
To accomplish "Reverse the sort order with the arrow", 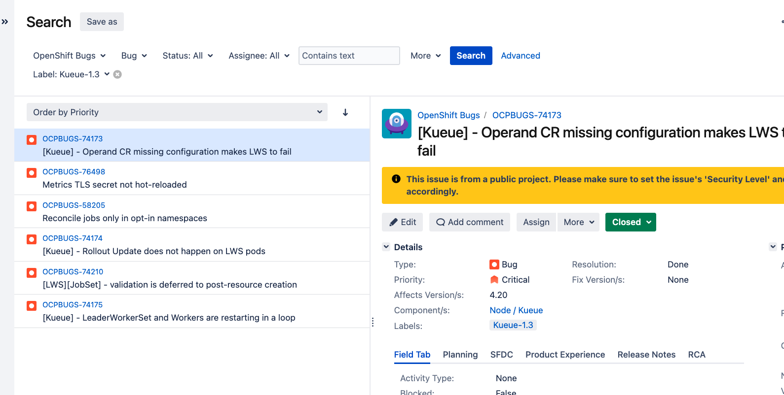I will click(345, 112).
